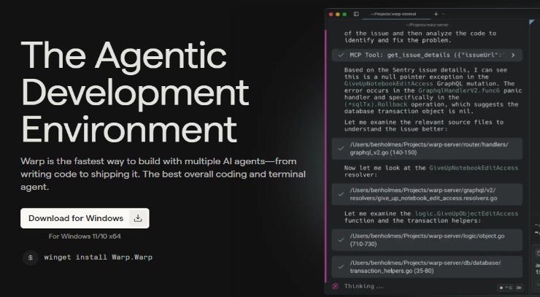Image resolution: width=540 pixels, height=297 pixels.
Task: Click the logic.GiveUpObjectEditAccess code reference
Action: tap(466, 214)
